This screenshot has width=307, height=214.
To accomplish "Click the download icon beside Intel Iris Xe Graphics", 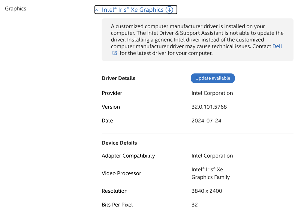I will 169,10.
